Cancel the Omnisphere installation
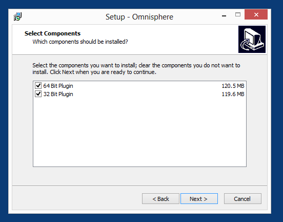The width and height of the screenshot is (283, 222). coord(242,199)
